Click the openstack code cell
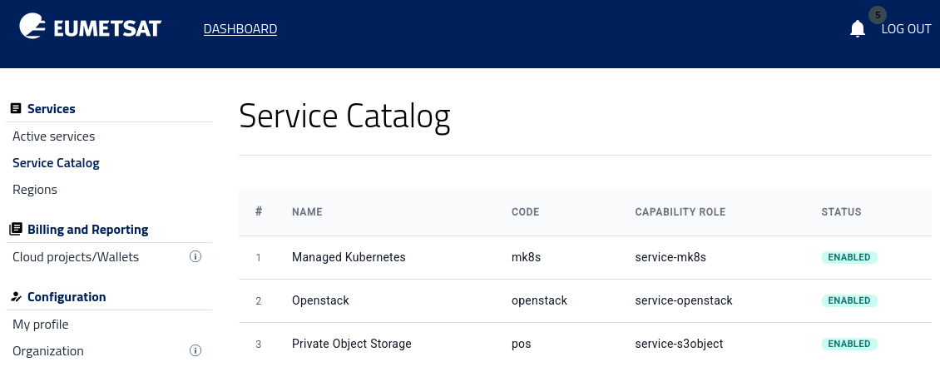The image size is (940, 367). click(539, 300)
